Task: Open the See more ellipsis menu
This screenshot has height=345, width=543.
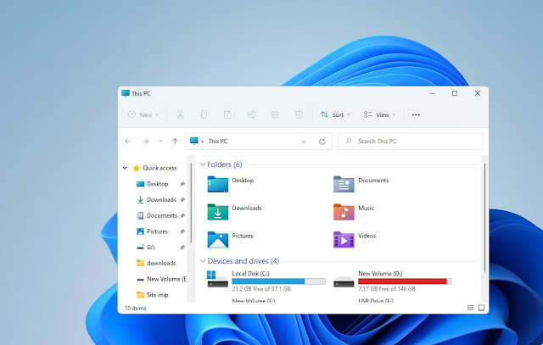Action: click(416, 115)
